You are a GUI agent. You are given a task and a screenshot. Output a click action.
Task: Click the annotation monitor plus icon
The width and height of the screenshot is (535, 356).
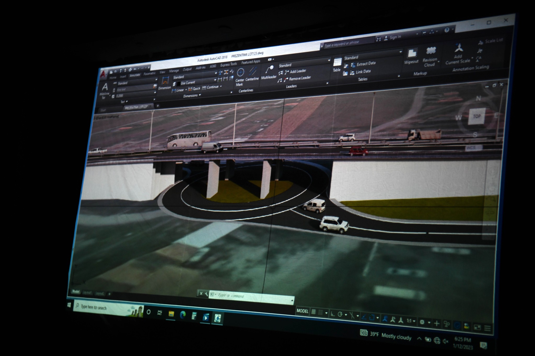coord(437,324)
